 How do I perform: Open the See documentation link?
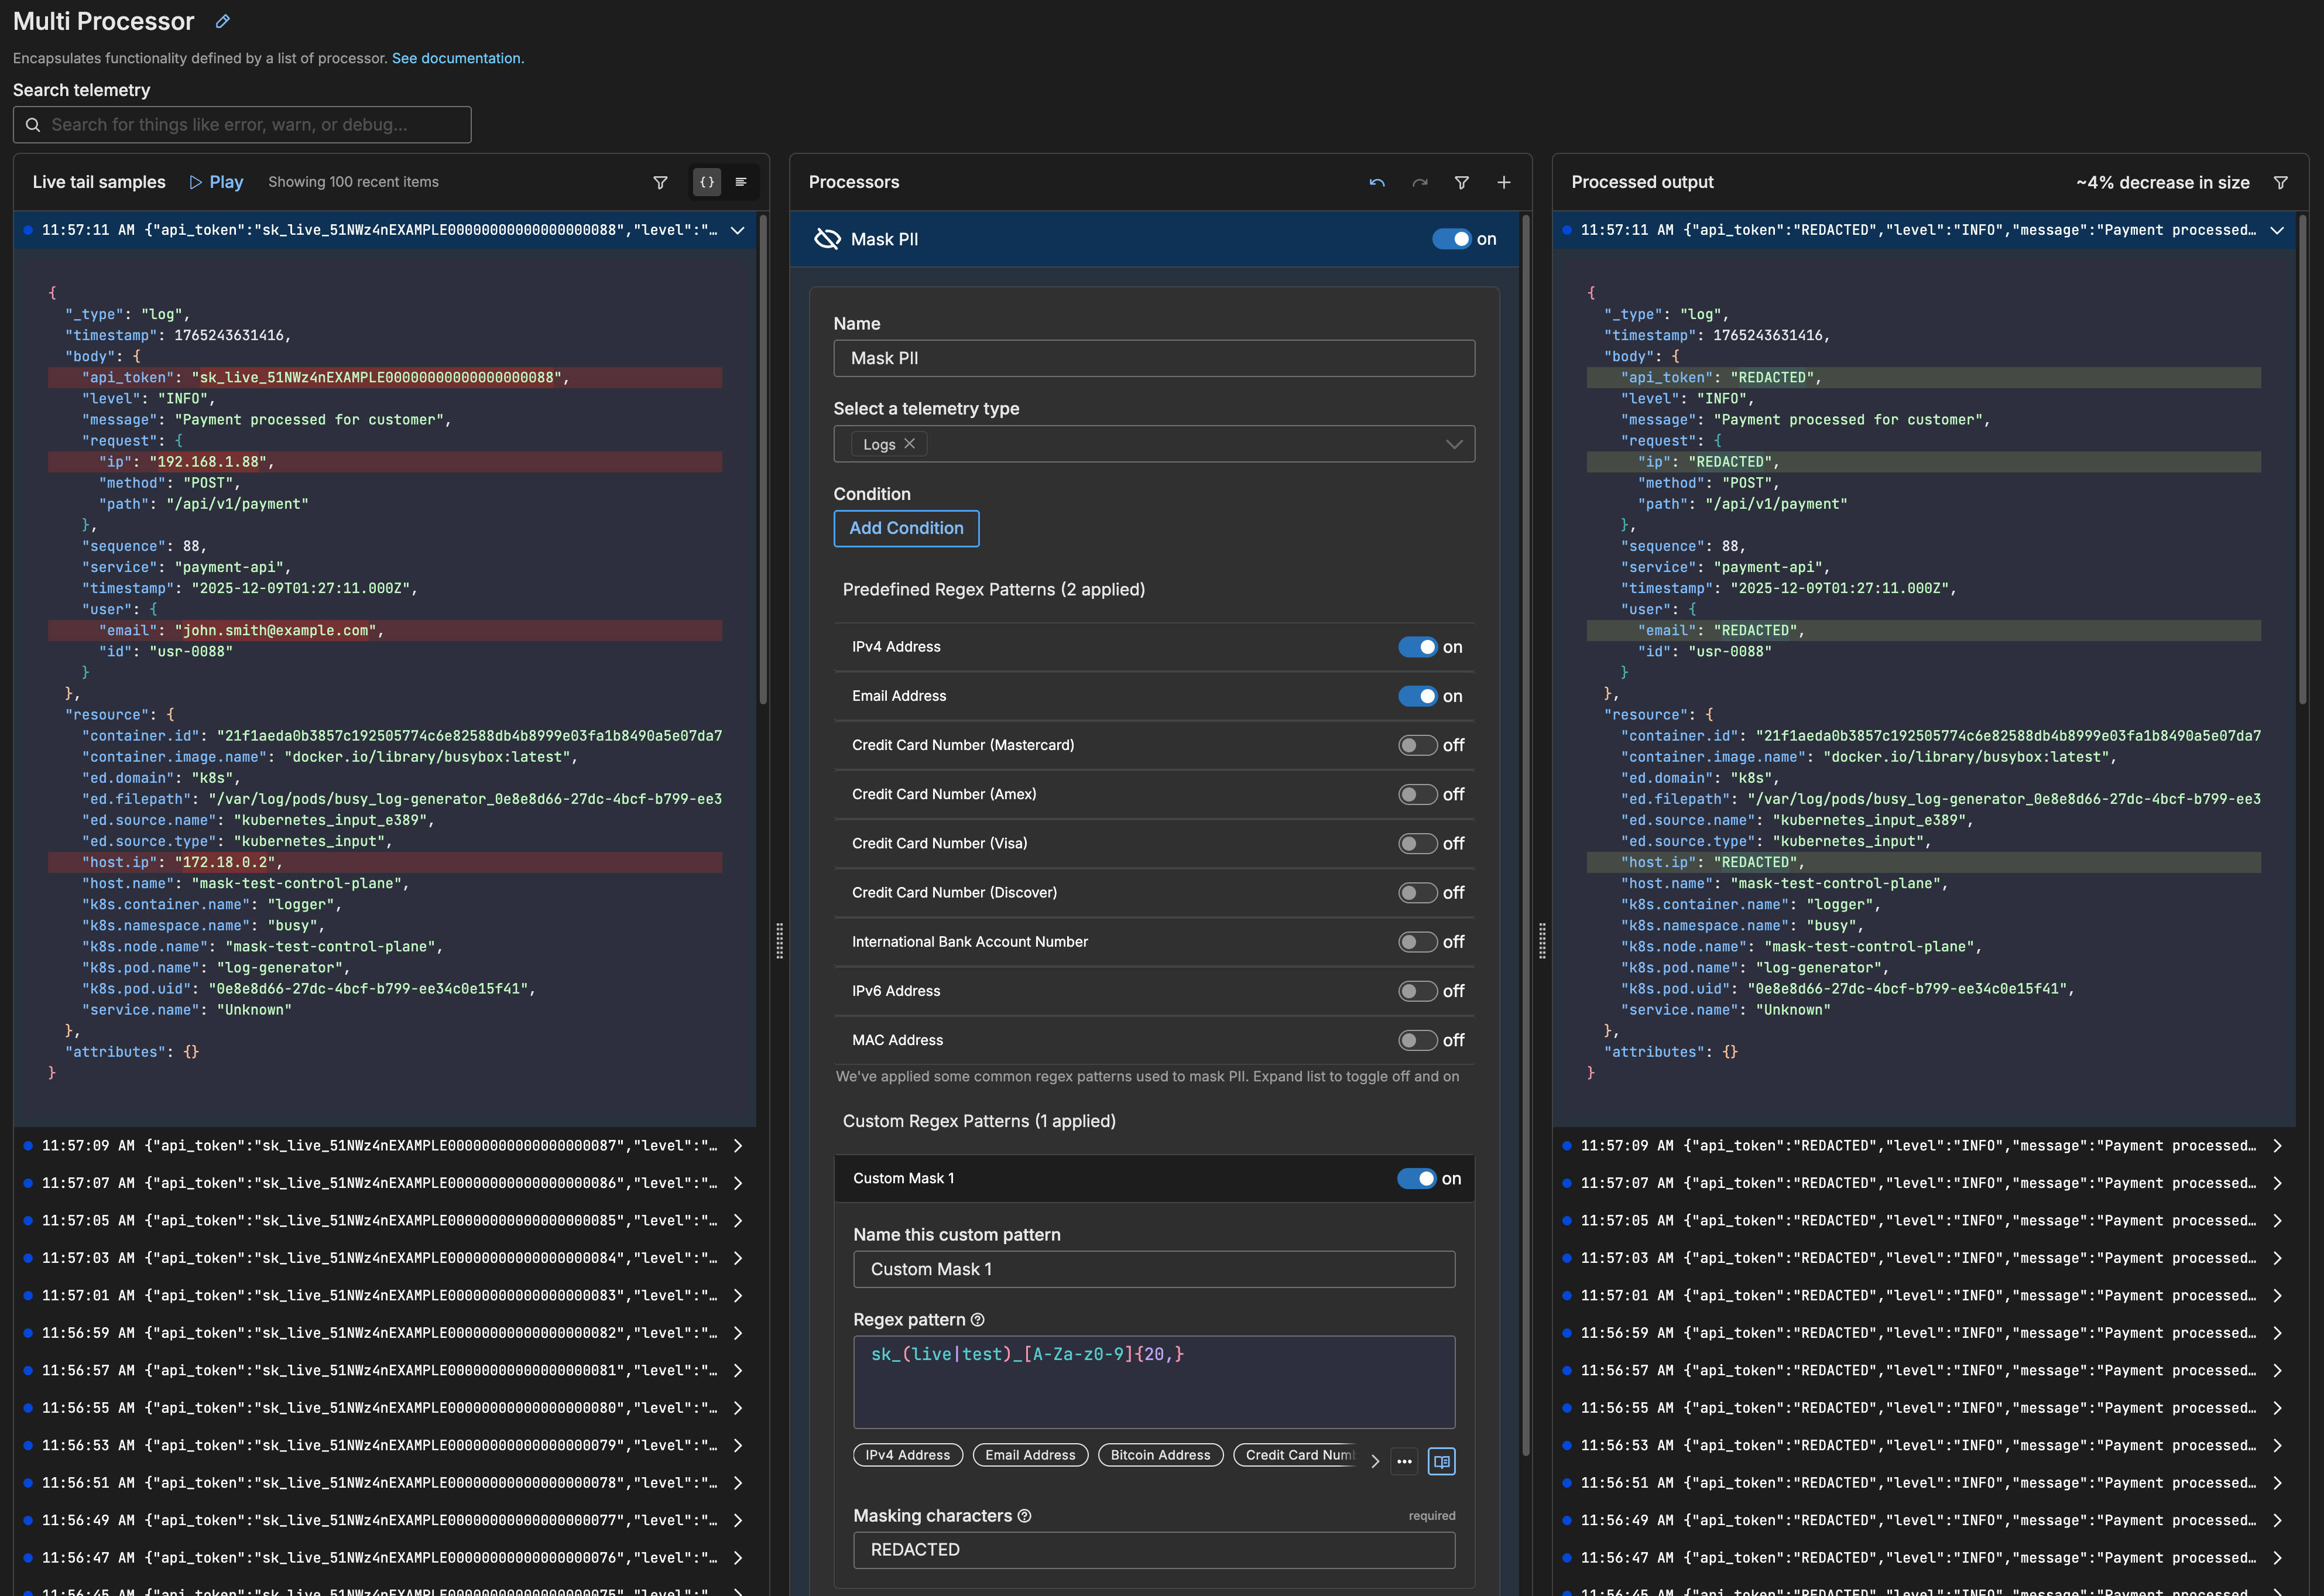[456, 58]
